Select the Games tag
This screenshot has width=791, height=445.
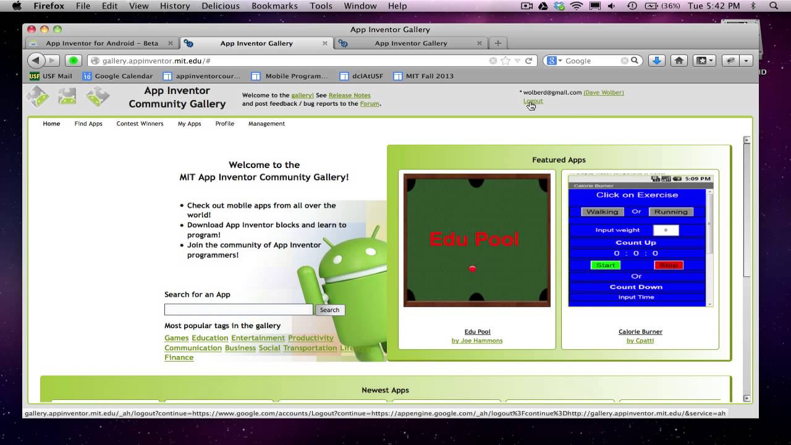tap(176, 338)
